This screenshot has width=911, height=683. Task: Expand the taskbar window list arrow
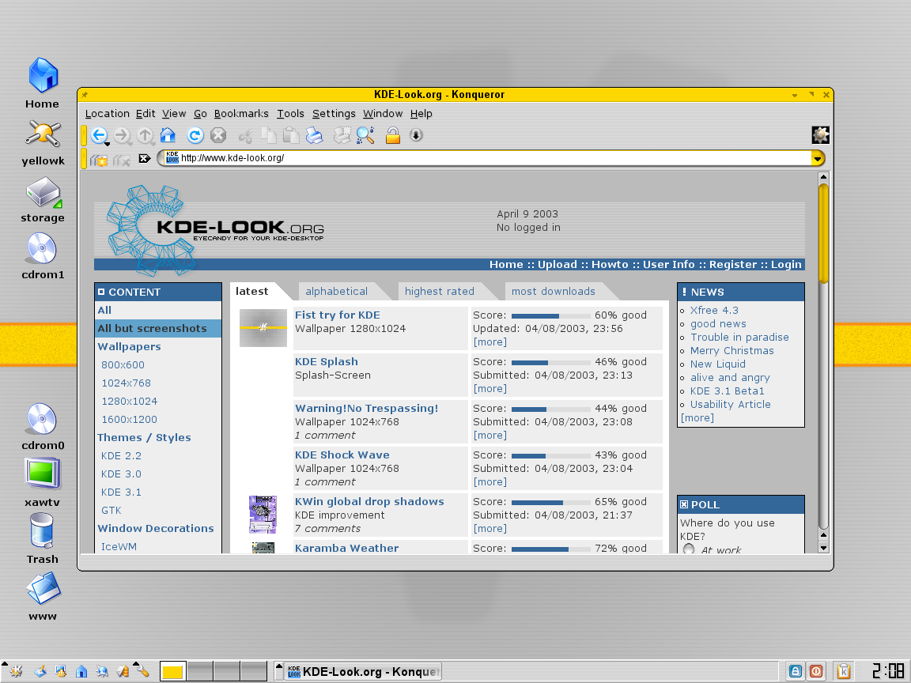click(279, 671)
